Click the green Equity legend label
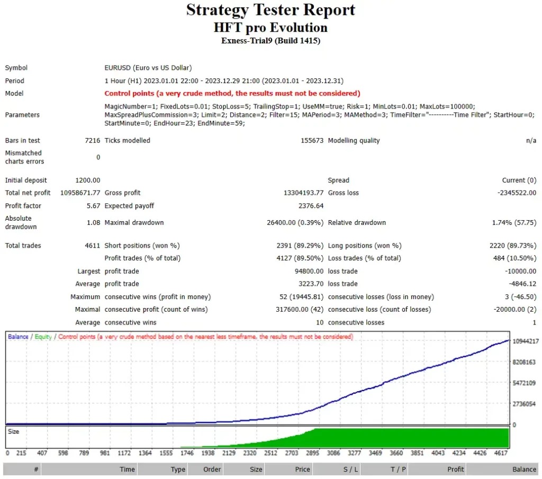This screenshot has width=542, height=479. [43, 337]
